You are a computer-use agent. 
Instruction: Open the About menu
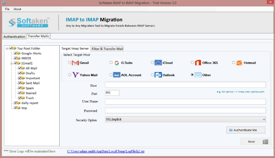pos(17,9)
